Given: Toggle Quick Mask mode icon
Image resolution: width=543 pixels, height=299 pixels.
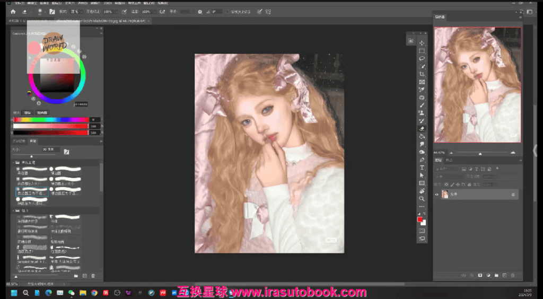Looking at the screenshot, I should pyautogui.click(x=422, y=231).
